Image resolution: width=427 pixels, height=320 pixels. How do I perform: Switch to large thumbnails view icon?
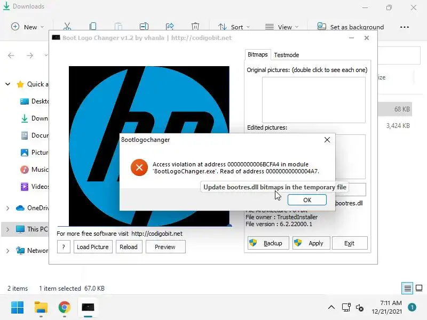pos(419,288)
